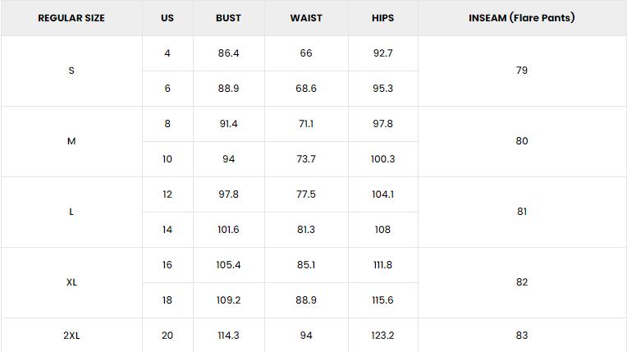
Task: Select the 2XL size row label
Action: pos(71,336)
